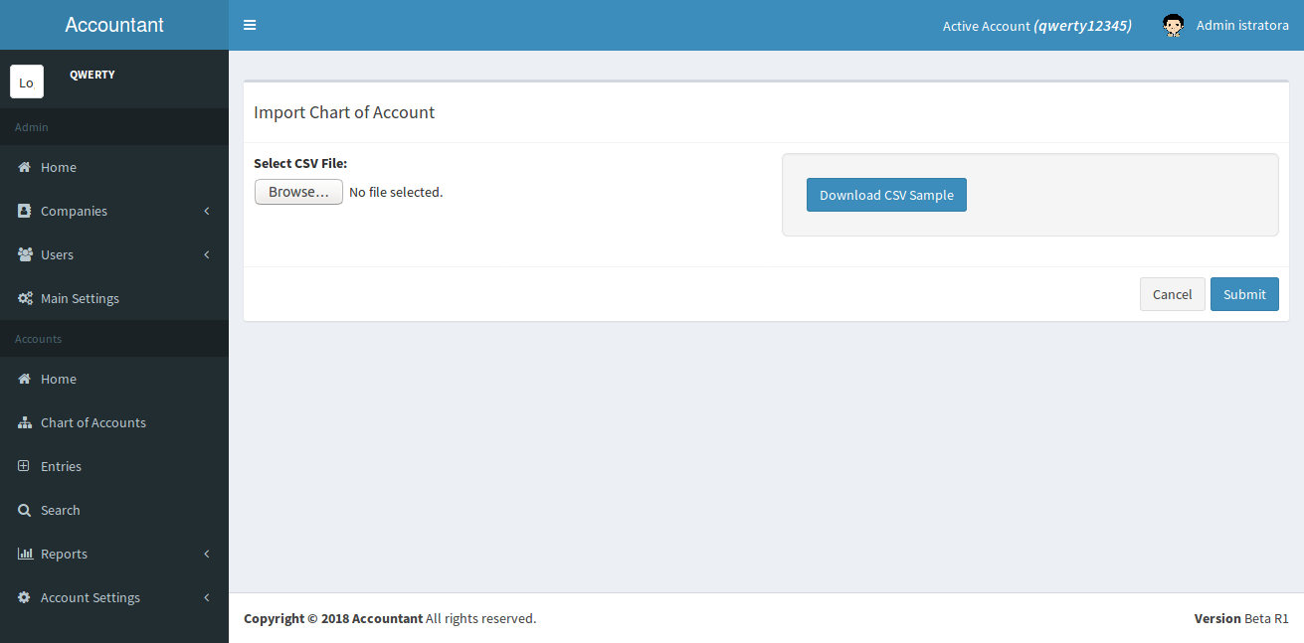Go to Main Settings
Screen dimensions: 1304x643
tap(114, 298)
